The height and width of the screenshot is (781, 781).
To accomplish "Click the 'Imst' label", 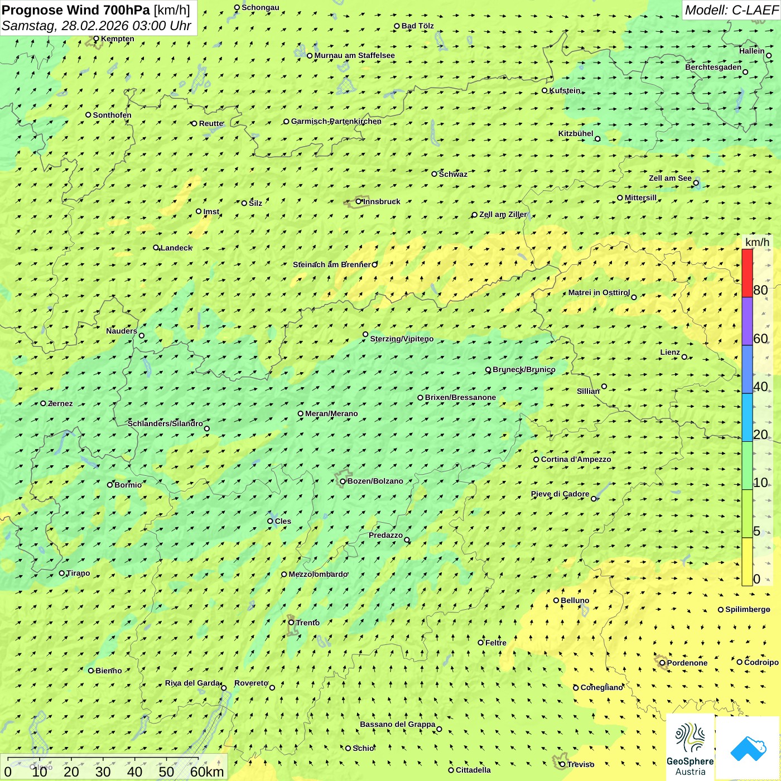I will 211,211.
